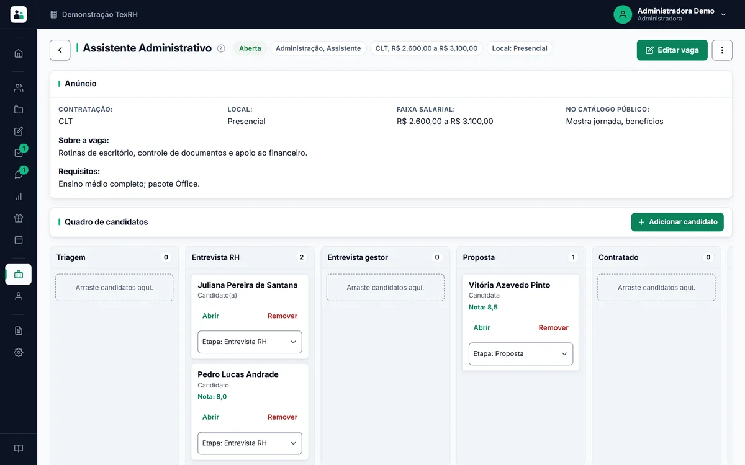Open the gift icon in sidebar
Screen dimensions: 745x465
pyautogui.click(x=19, y=218)
